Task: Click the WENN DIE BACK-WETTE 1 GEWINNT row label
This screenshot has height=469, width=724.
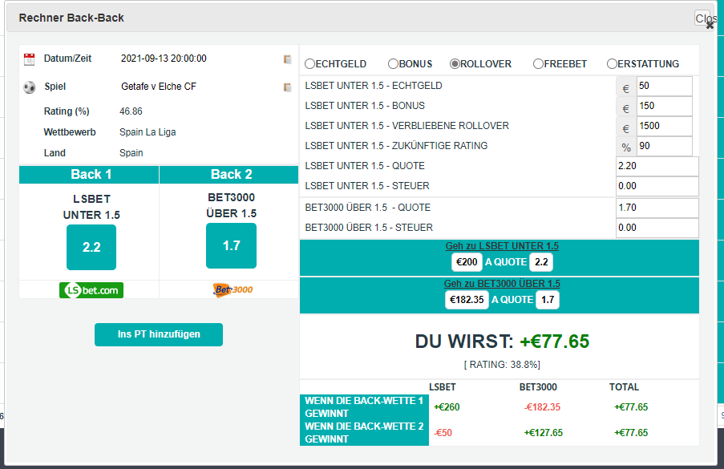Action: click(364, 407)
